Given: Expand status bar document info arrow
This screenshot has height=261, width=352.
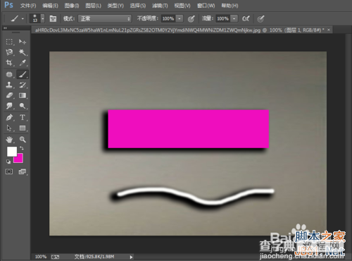Looking at the screenshot, I should click(x=131, y=257).
